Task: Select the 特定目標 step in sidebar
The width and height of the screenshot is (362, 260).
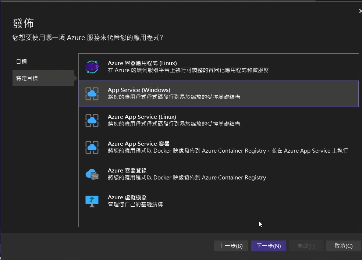Action: click(43, 78)
